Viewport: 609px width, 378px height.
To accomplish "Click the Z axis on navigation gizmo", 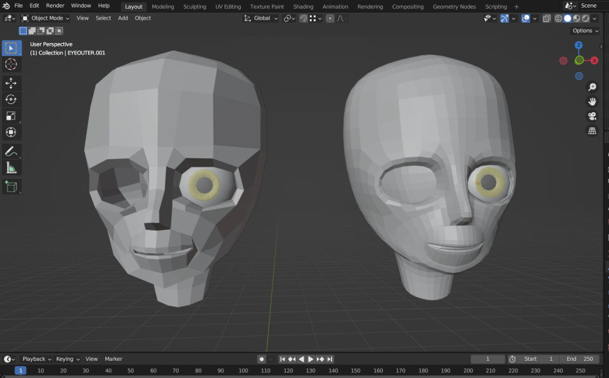I will (579, 45).
